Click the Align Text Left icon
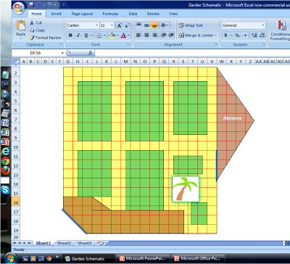290x264 pixels. [x=138, y=36]
